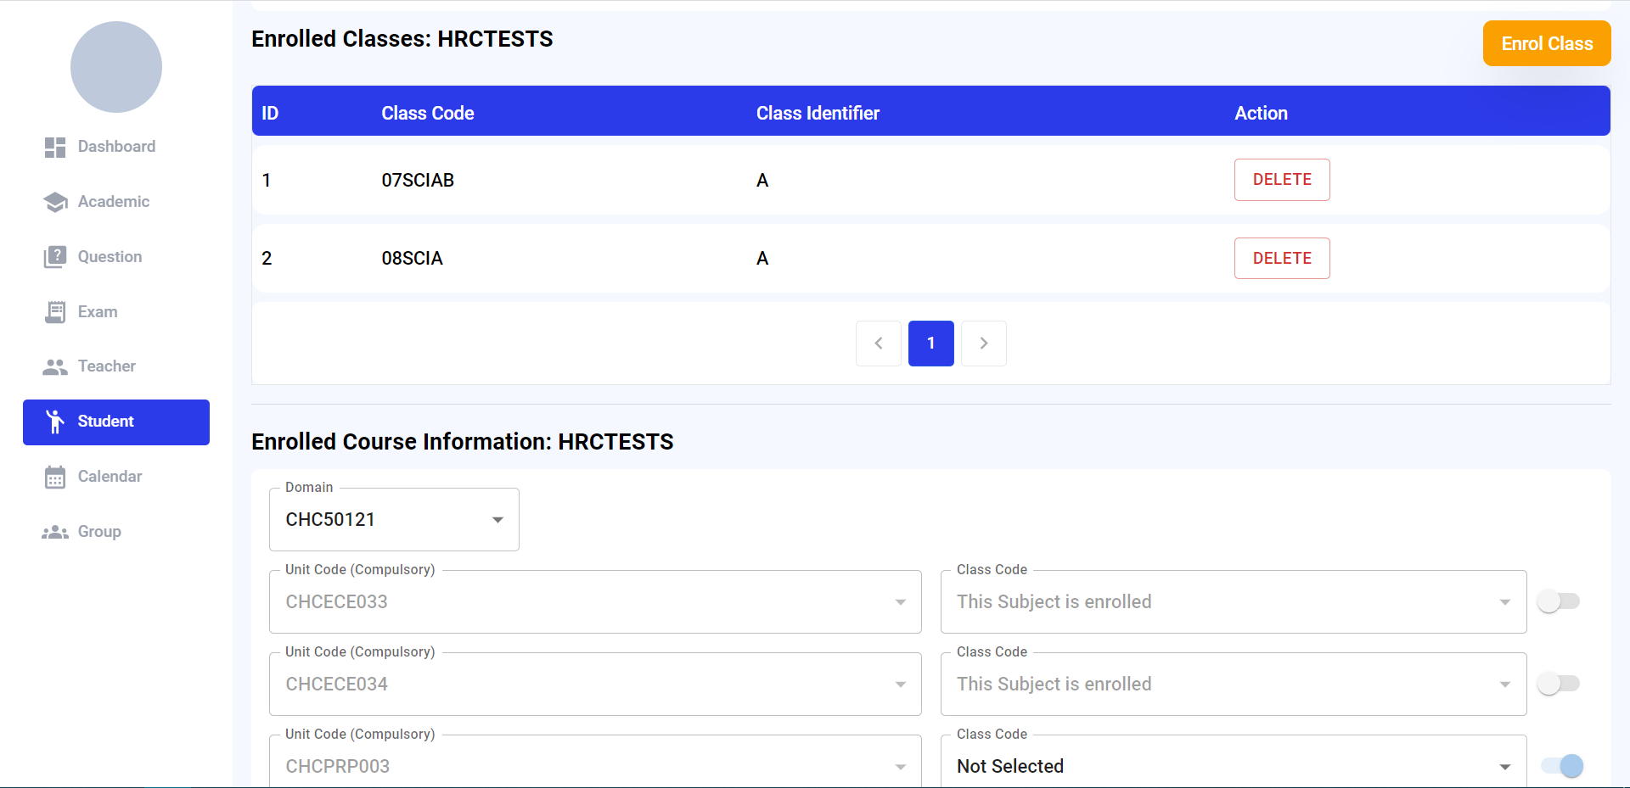Click the user avatar circle in sidebar
This screenshot has width=1630, height=788.
coord(116,67)
